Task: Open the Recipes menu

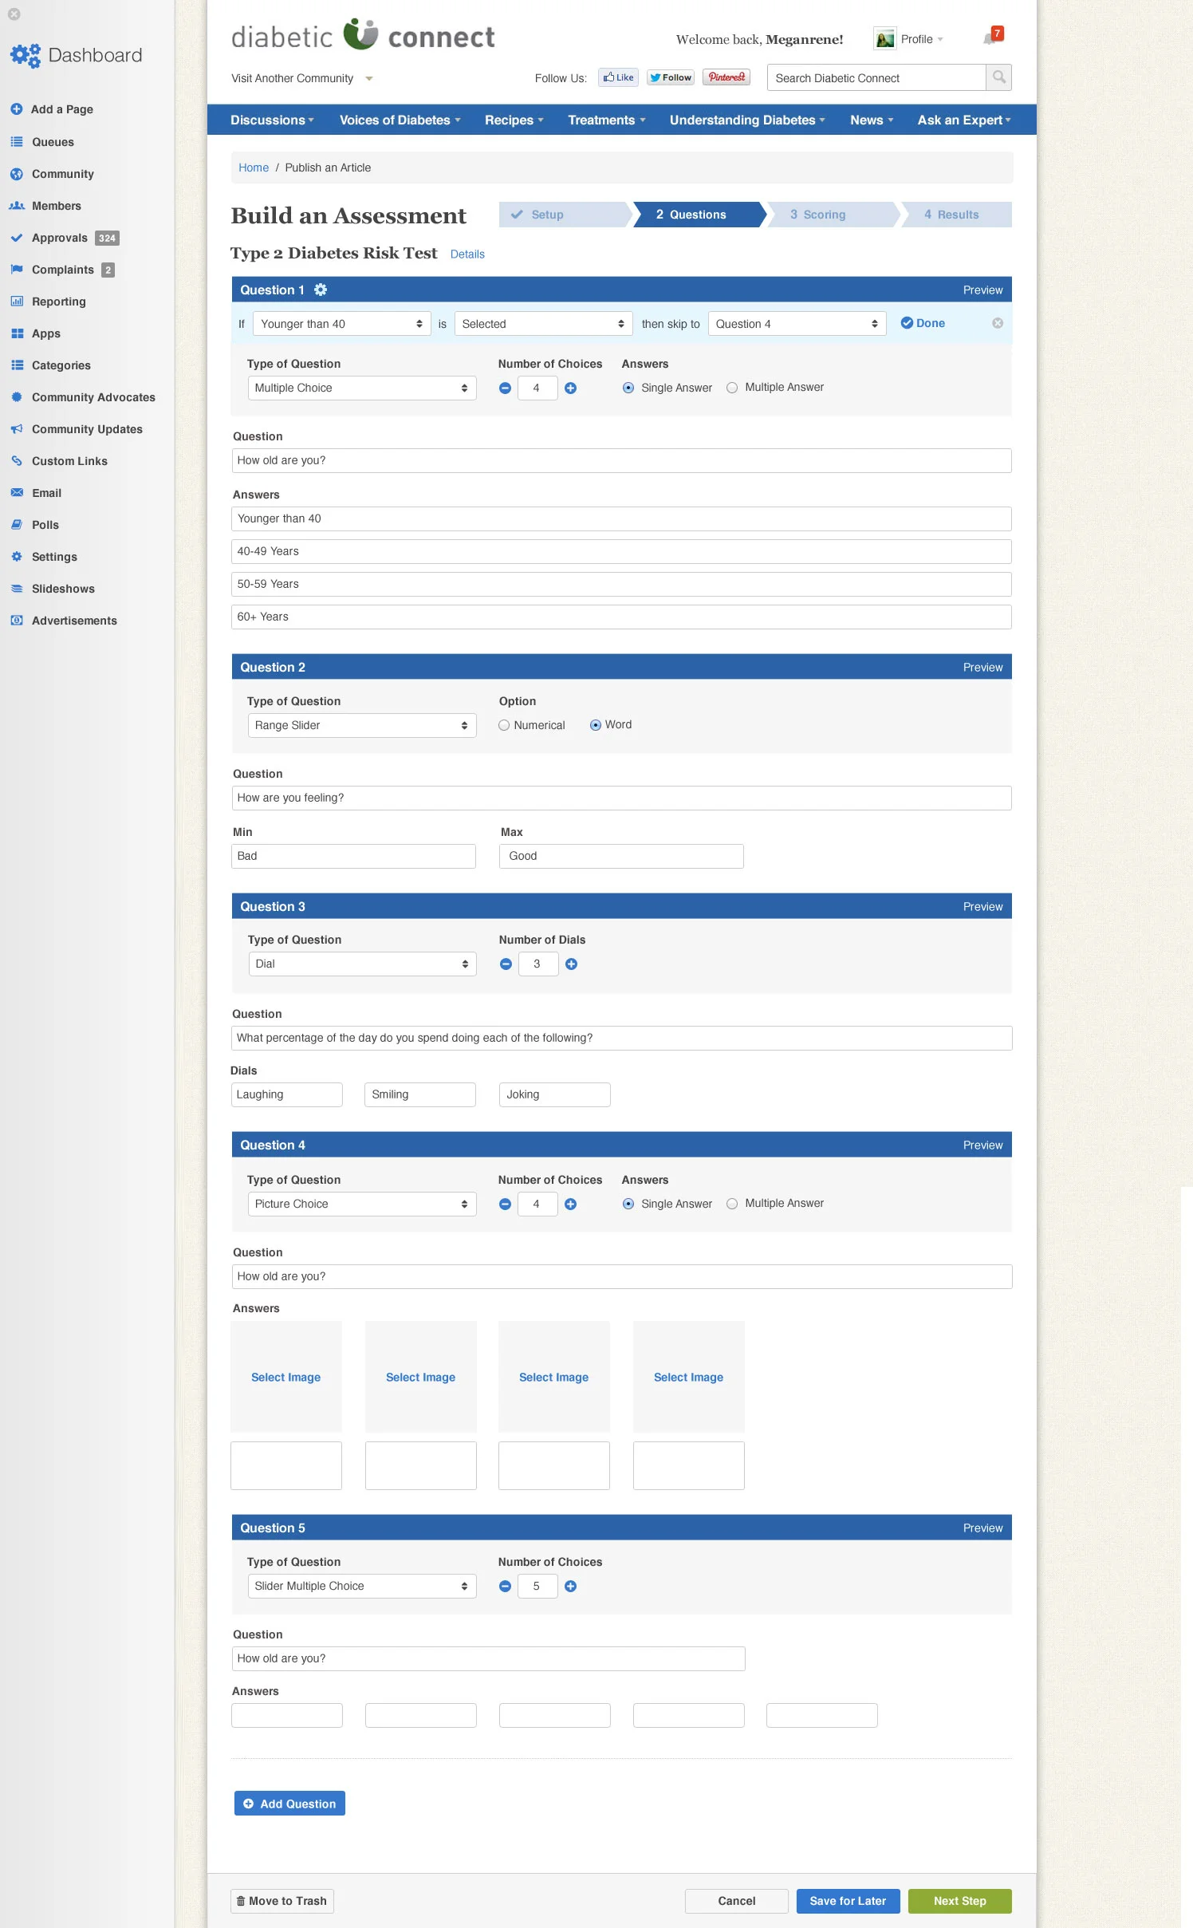Action: 514,120
